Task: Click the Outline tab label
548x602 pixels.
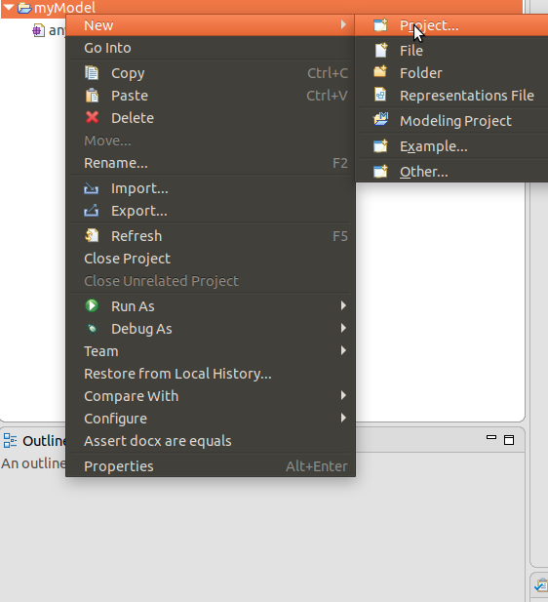Action: pos(44,441)
